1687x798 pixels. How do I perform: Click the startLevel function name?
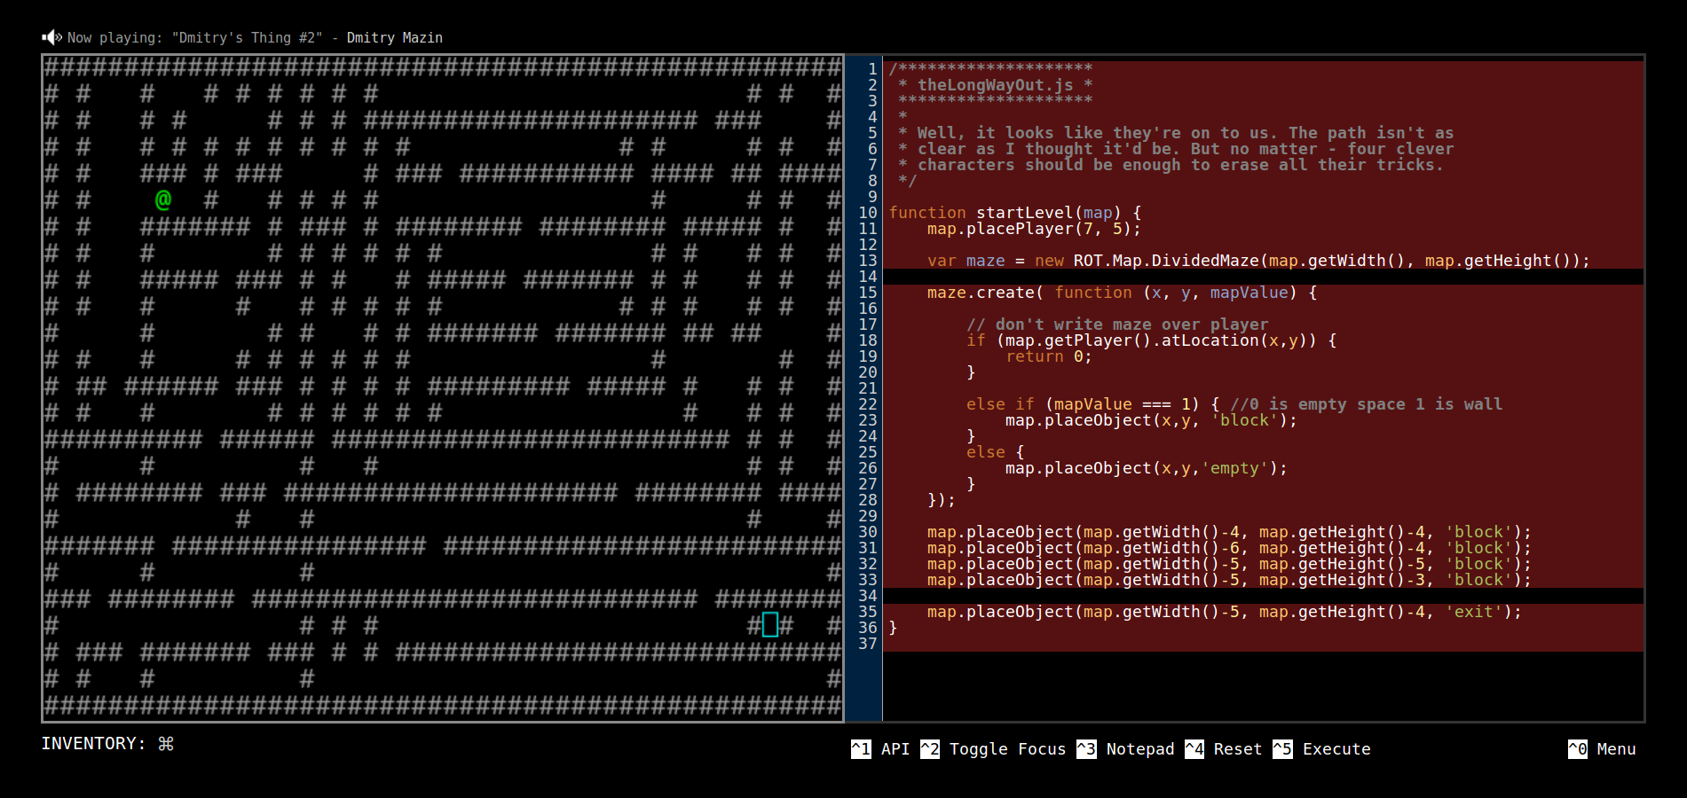coord(1025,213)
